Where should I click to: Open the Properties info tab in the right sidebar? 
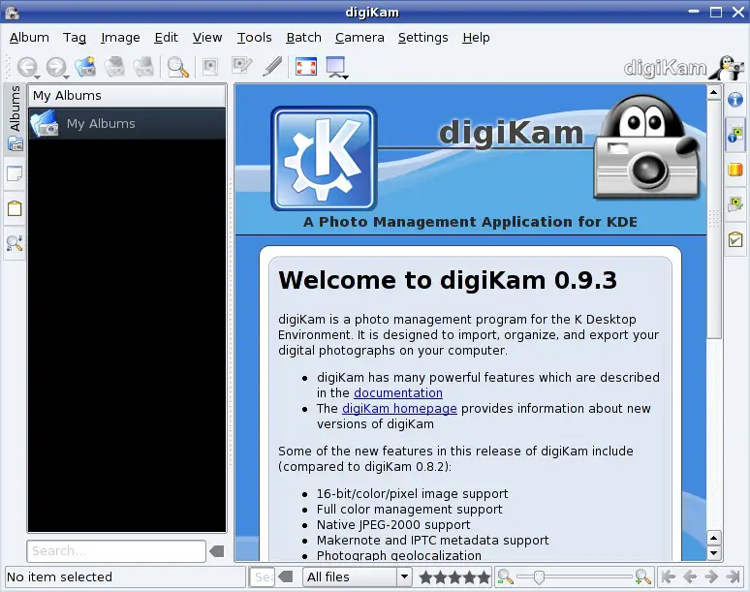pyautogui.click(x=735, y=100)
